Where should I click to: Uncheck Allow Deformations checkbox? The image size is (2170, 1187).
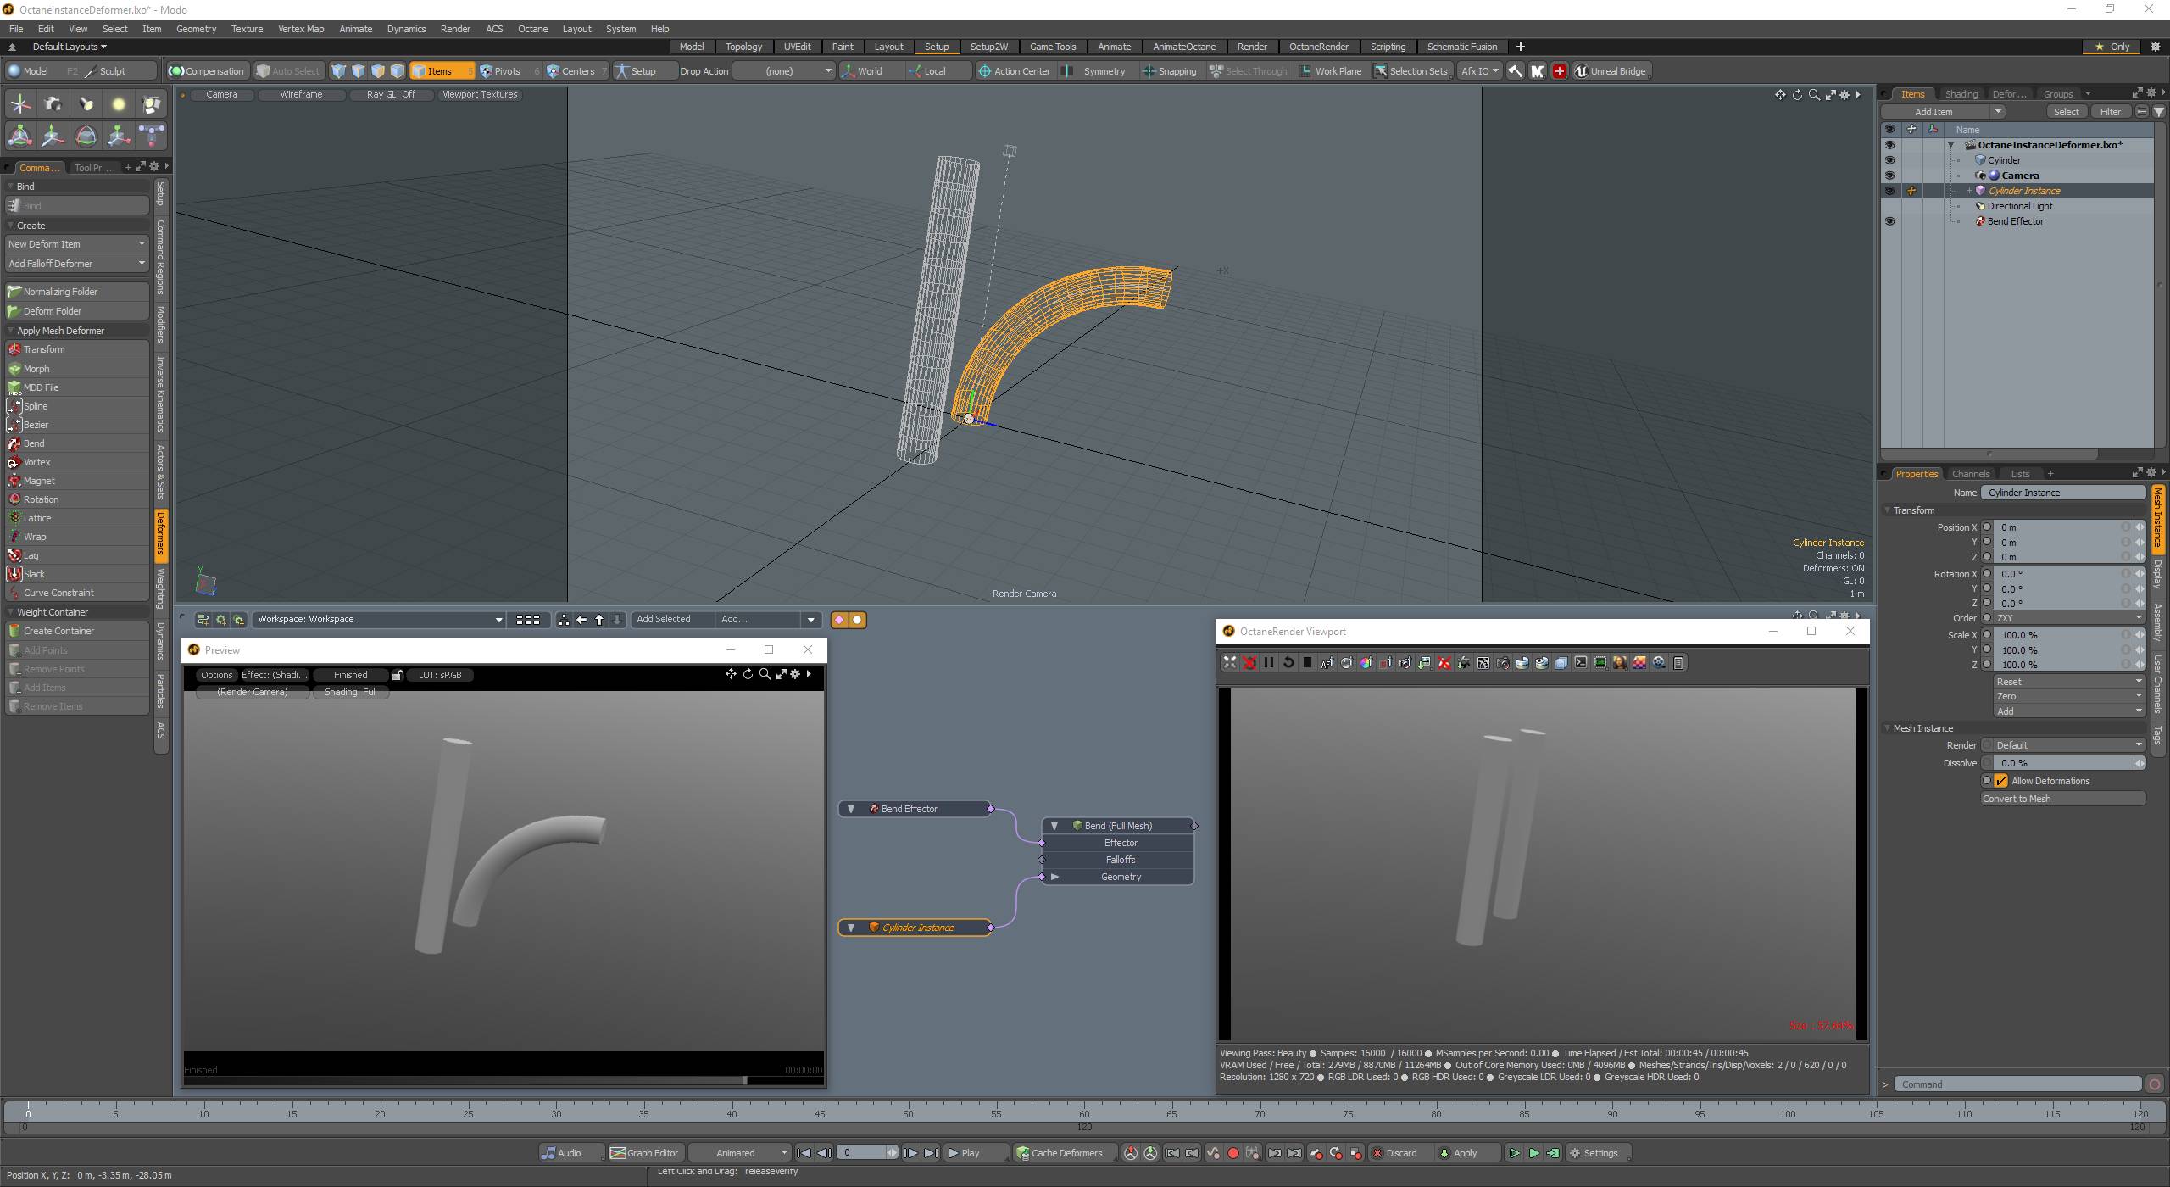(x=2001, y=781)
